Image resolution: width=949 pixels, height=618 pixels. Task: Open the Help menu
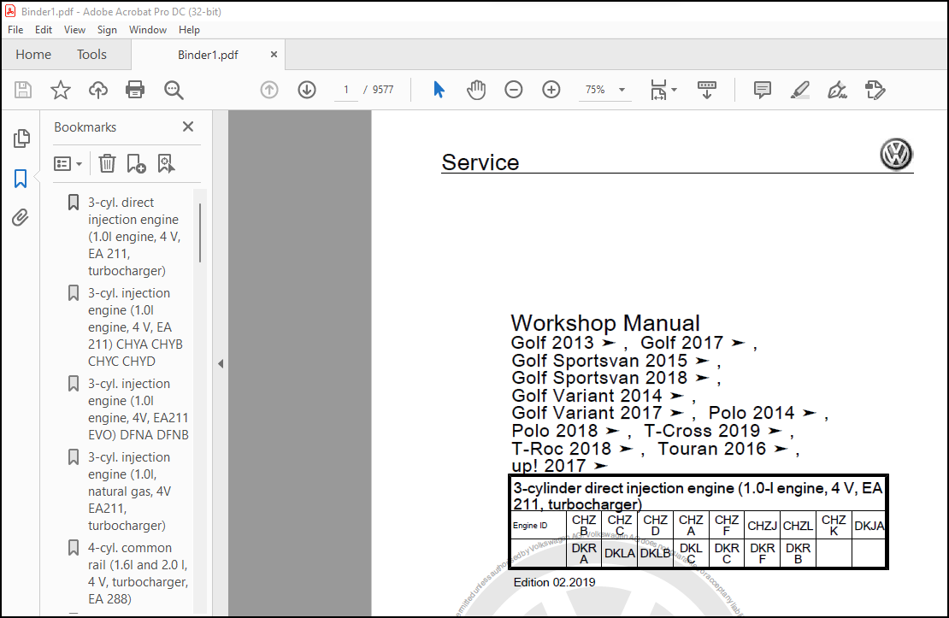[189, 30]
